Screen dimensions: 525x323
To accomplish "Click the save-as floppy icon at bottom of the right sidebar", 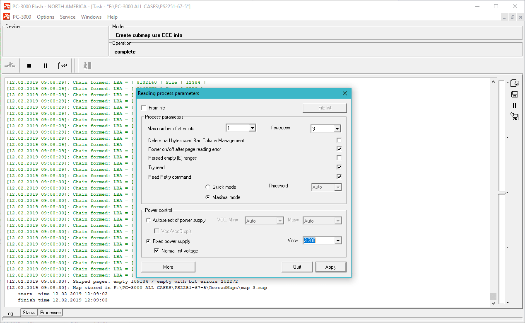I will [x=515, y=117].
